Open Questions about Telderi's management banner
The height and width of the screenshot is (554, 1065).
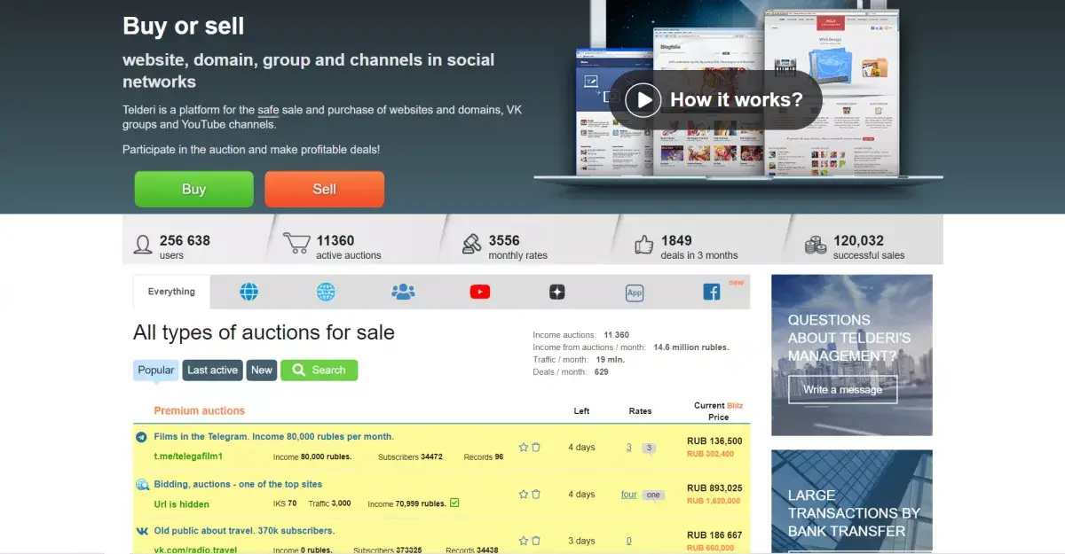851,355
